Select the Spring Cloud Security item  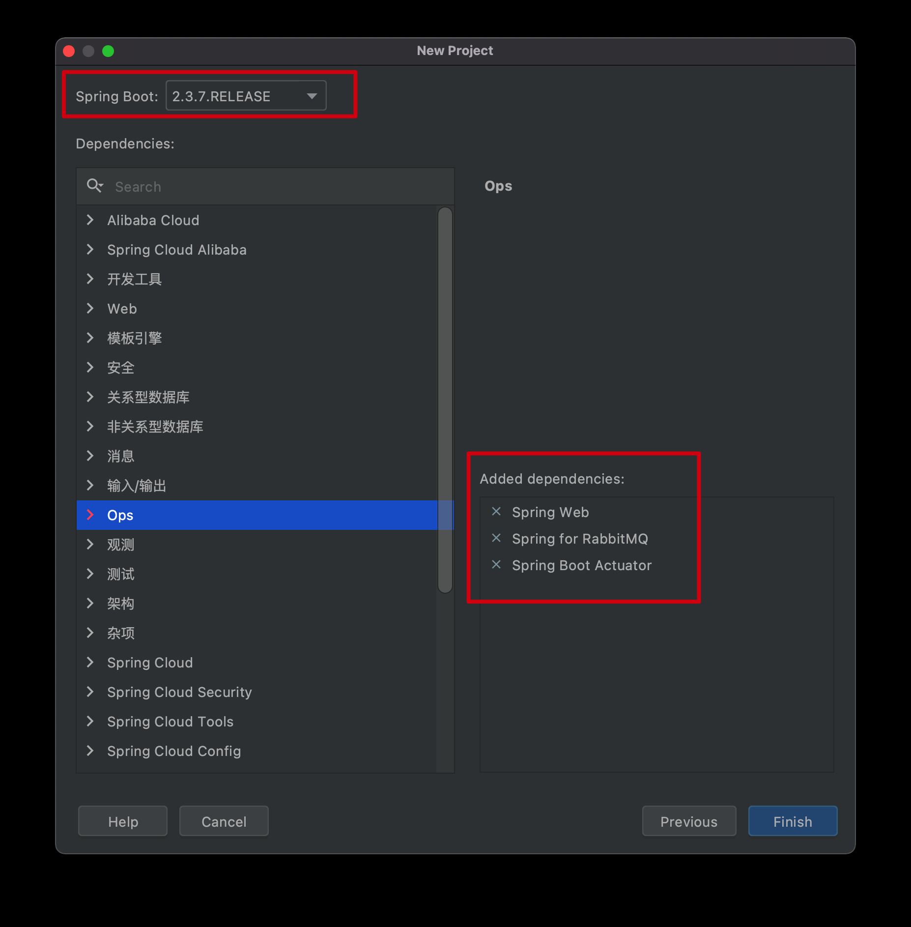tap(179, 692)
